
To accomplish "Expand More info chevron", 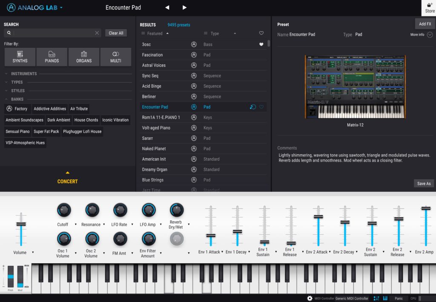I will point(430,35).
